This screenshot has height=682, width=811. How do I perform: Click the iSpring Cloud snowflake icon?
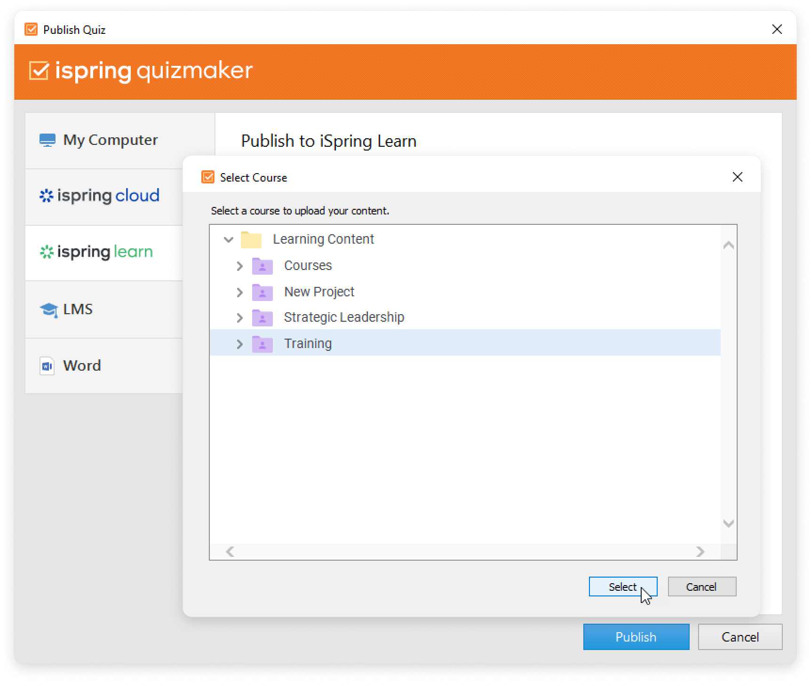point(46,196)
